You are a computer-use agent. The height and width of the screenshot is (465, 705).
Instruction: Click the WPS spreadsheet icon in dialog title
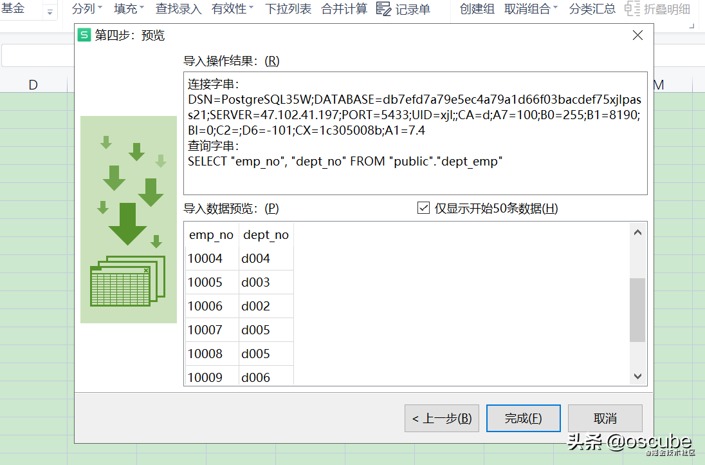[x=84, y=35]
